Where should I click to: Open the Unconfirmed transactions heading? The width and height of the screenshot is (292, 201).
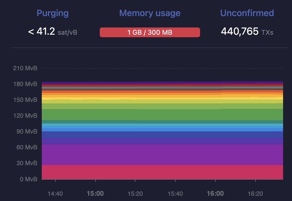tap(247, 13)
